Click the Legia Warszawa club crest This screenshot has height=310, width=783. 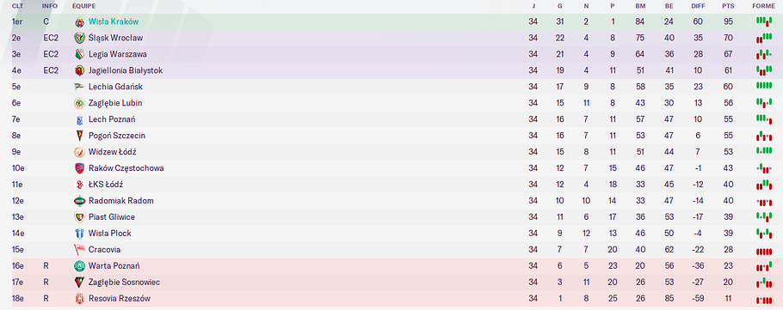79,54
